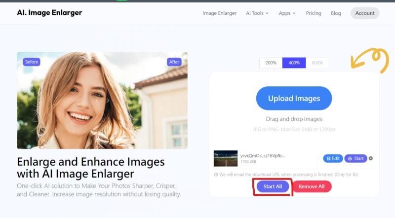Click the file name yrvkQmOsLcz16Vpfb...

pos(263,155)
